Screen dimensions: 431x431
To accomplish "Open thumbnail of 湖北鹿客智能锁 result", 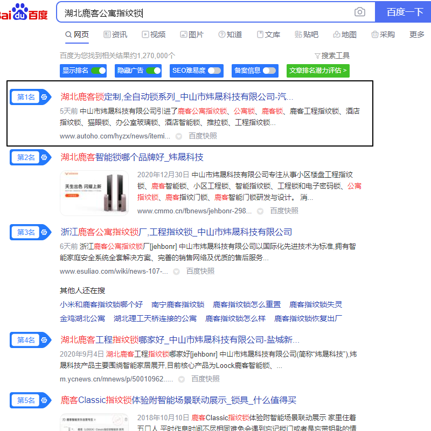I will coord(94,193).
